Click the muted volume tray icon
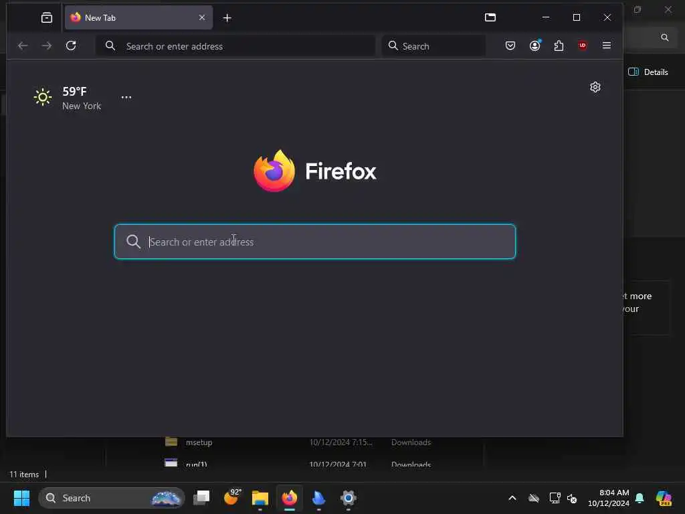685x514 pixels. [572, 498]
